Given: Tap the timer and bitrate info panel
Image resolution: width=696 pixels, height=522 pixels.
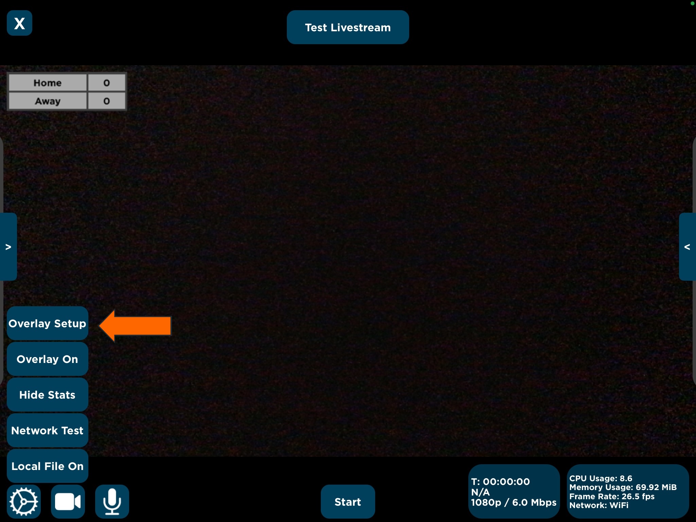Looking at the screenshot, I should point(514,491).
